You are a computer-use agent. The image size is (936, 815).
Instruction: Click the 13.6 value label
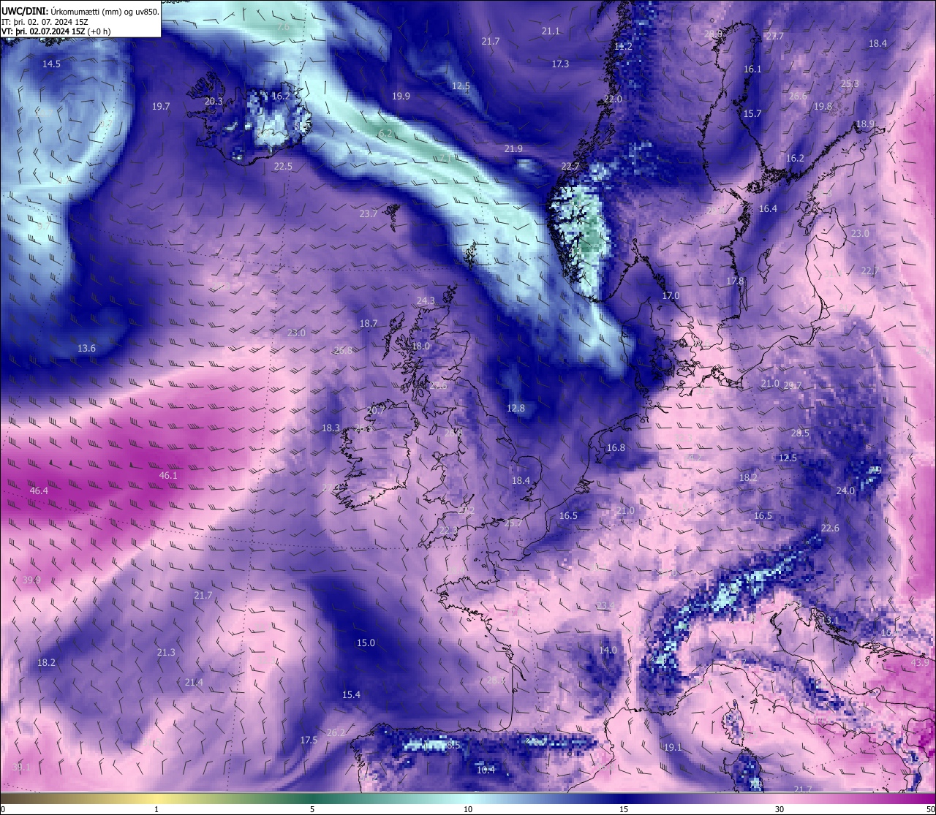click(x=86, y=348)
